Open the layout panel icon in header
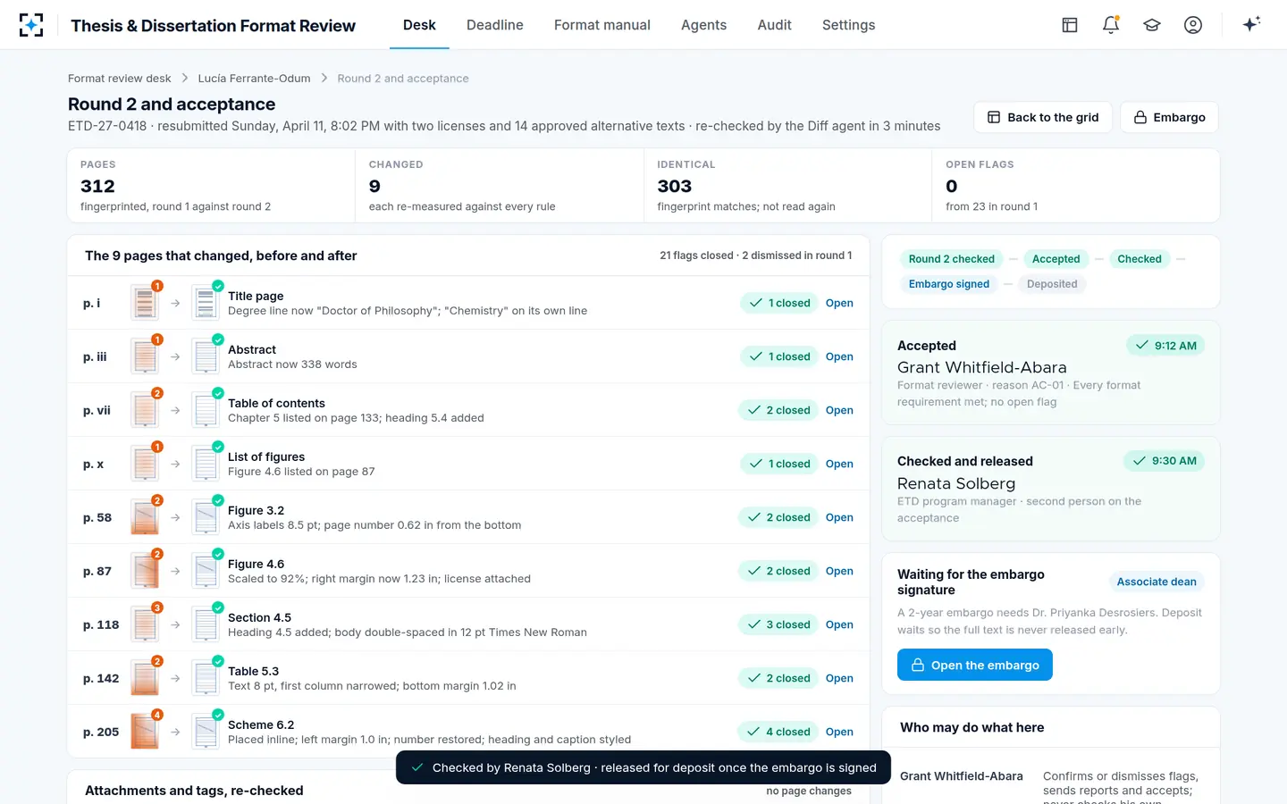The image size is (1287, 804). (1070, 25)
